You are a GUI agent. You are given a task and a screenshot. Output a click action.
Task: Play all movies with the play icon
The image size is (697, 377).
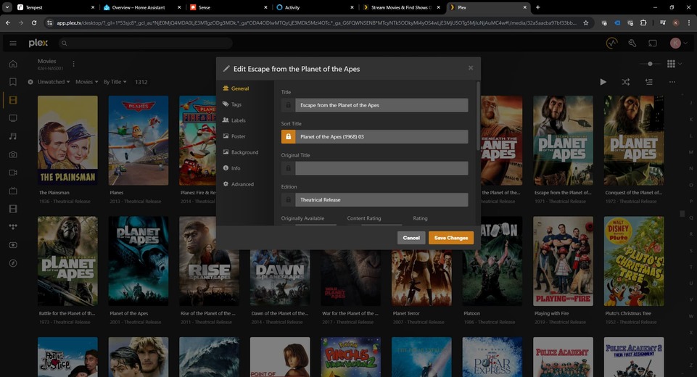coord(603,82)
